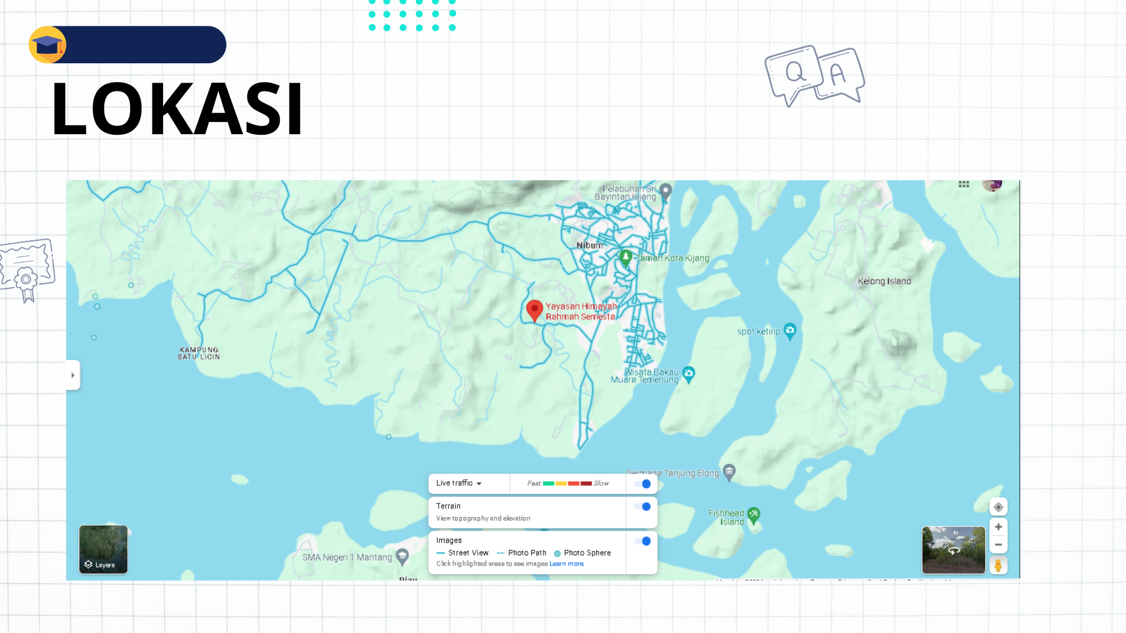
Task: Click the Google account profile avatar
Action: (992, 185)
